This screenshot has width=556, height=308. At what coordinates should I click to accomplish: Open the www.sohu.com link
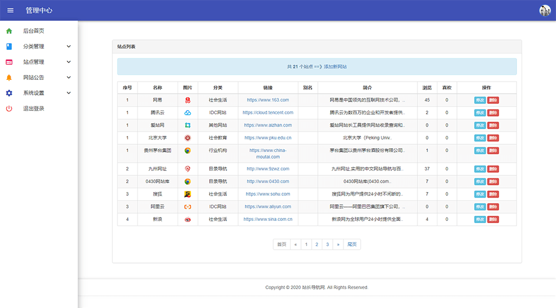[x=268, y=194]
